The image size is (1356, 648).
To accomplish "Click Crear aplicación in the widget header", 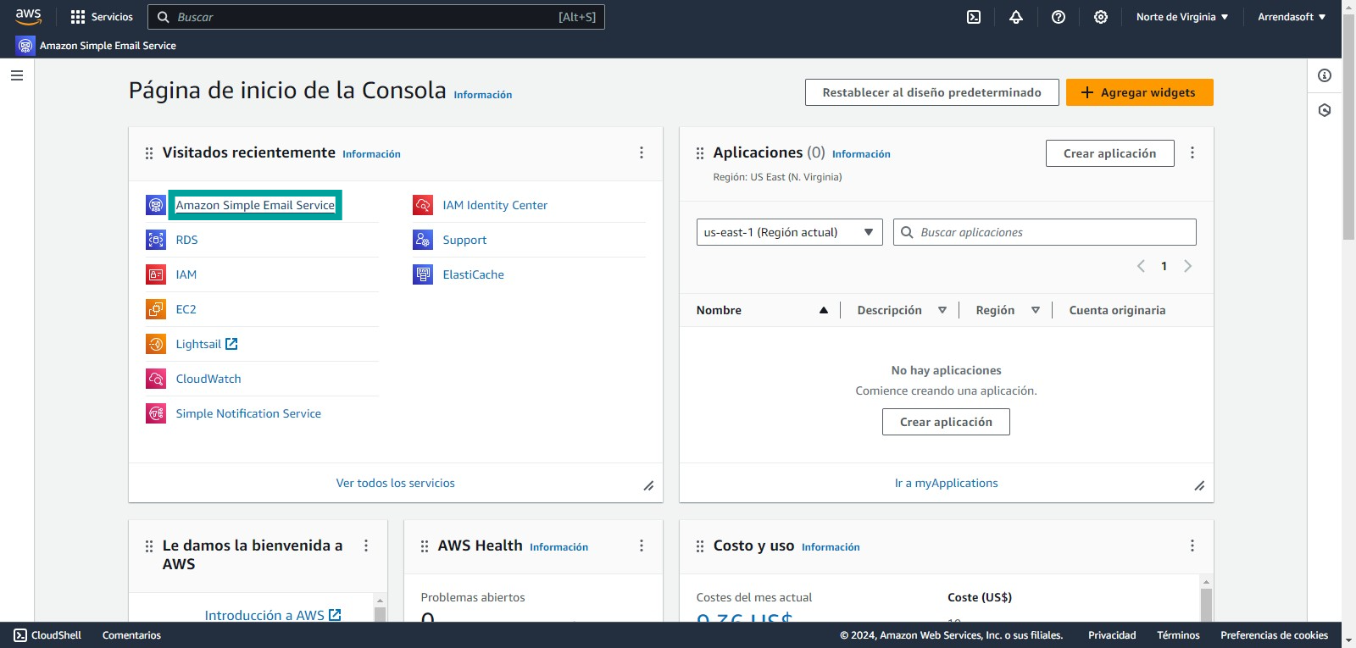I will [1110, 153].
